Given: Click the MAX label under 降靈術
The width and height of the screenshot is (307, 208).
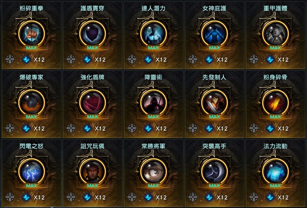Looking at the screenshot, I should click(153, 117).
